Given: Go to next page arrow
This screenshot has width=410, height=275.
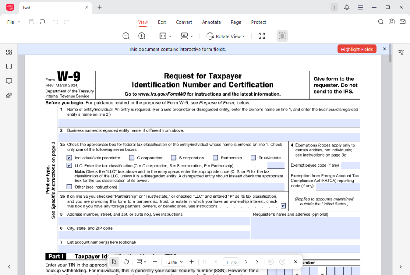Looking at the screenshot, I should (246, 262).
